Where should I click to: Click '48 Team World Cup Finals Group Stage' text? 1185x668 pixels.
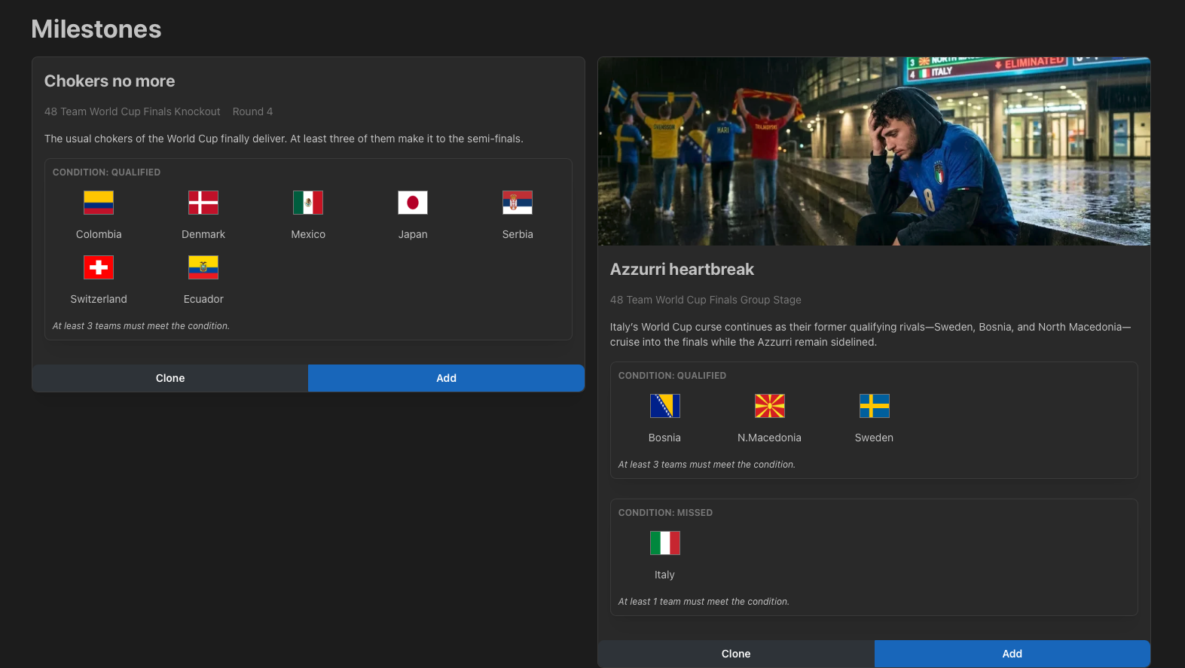[706, 300]
